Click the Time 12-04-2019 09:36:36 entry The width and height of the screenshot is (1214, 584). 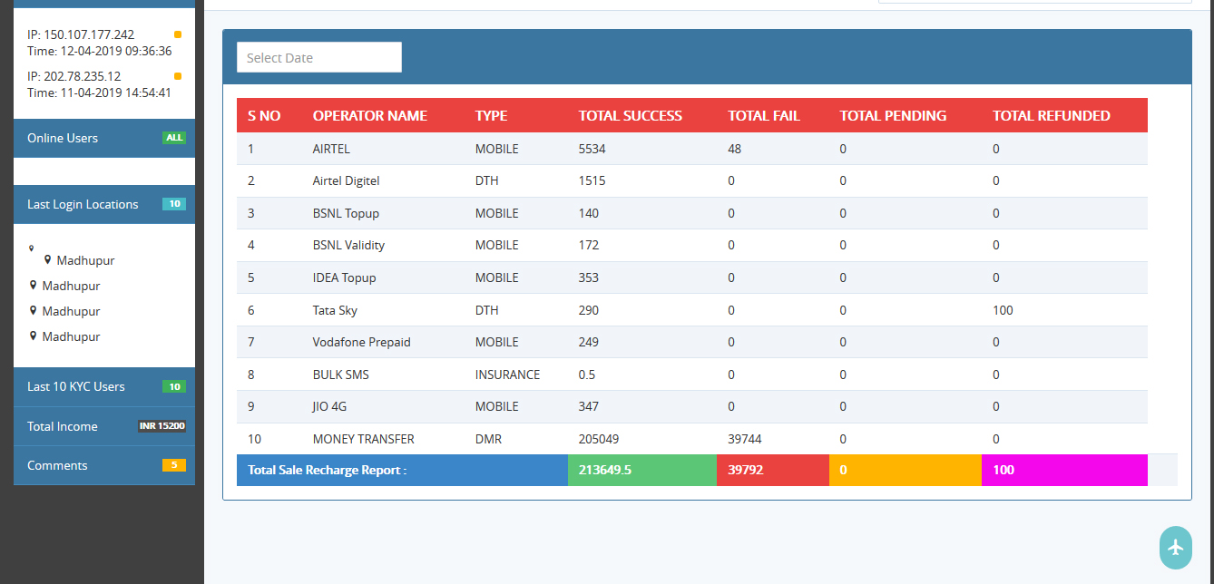(x=99, y=51)
